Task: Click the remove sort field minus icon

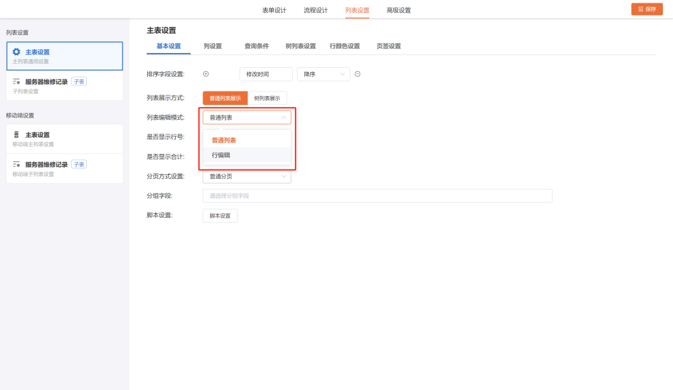Action: click(357, 74)
